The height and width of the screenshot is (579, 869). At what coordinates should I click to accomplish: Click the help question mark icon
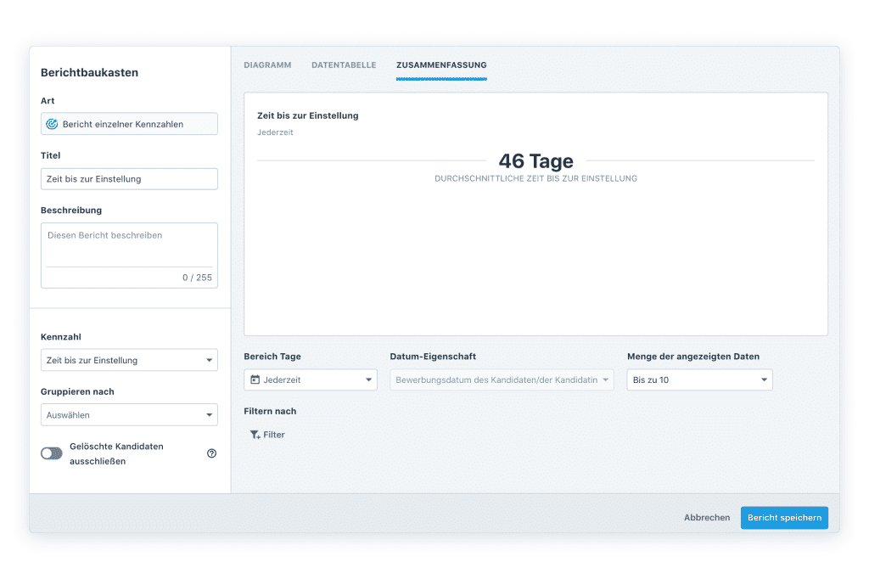[x=212, y=453]
